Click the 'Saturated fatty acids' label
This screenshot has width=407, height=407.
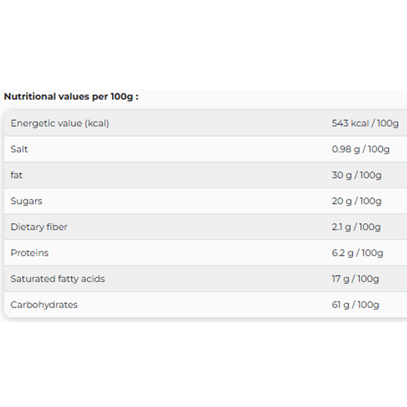coord(58,279)
